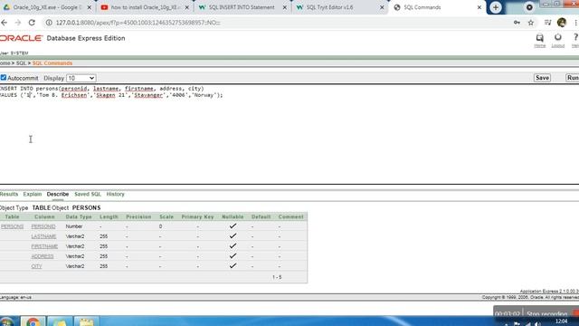Close the SQL Tryit Editor tab
The image size is (579, 326).
(x=382, y=7)
